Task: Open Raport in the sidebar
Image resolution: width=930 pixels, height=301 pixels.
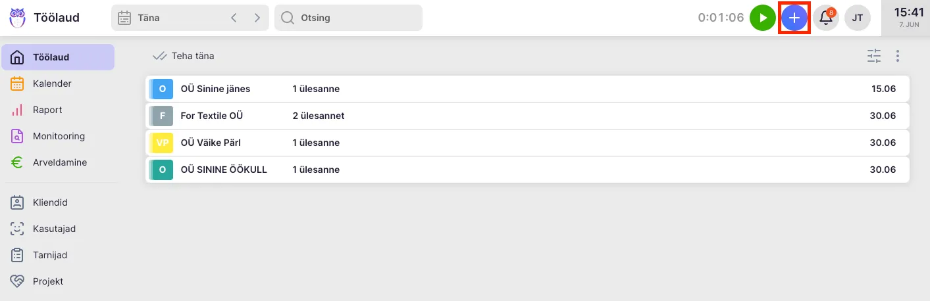Action: click(47, 110)
